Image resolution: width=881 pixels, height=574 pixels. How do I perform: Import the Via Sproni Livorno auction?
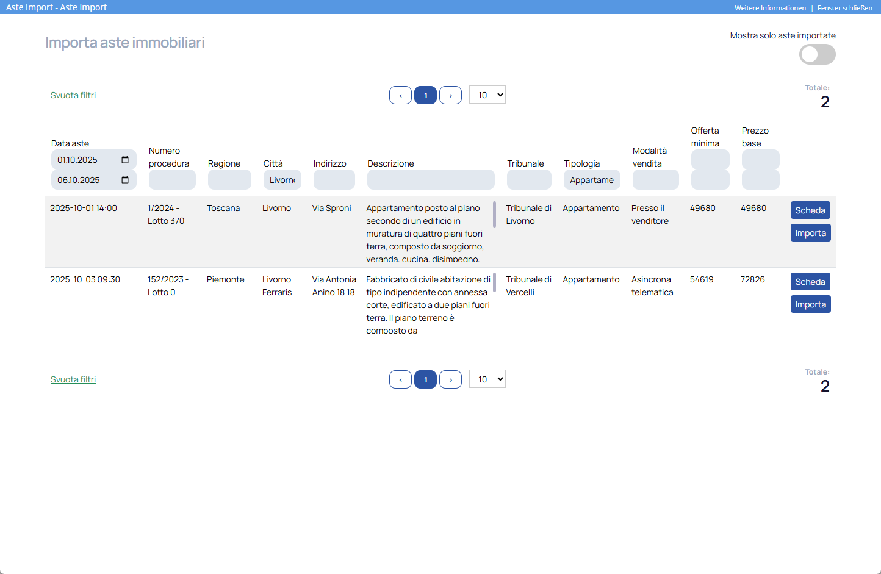tap(810, 233)
